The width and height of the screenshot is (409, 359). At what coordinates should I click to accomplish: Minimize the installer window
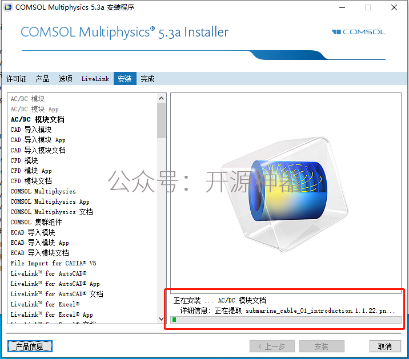[342, 7]
